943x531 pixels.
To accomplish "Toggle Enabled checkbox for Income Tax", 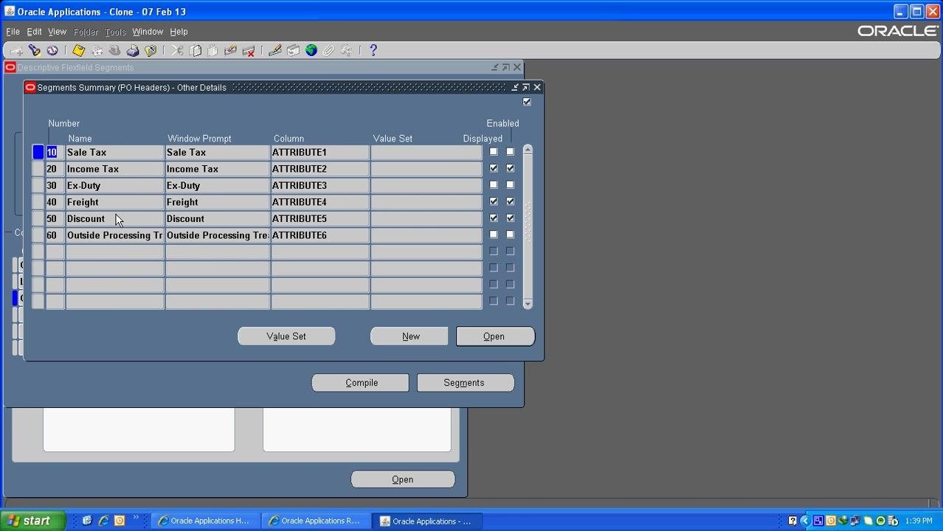I will tap(510, 168).
